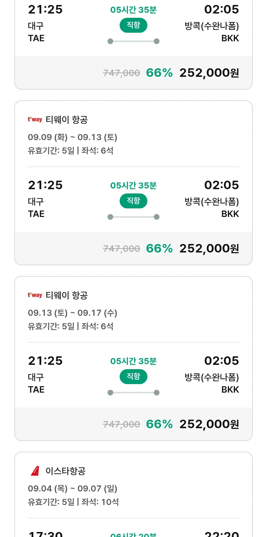This screenshot has height=537, width=267.
Task: Open the 이스타항공 airline name
Action: [66, 471]
